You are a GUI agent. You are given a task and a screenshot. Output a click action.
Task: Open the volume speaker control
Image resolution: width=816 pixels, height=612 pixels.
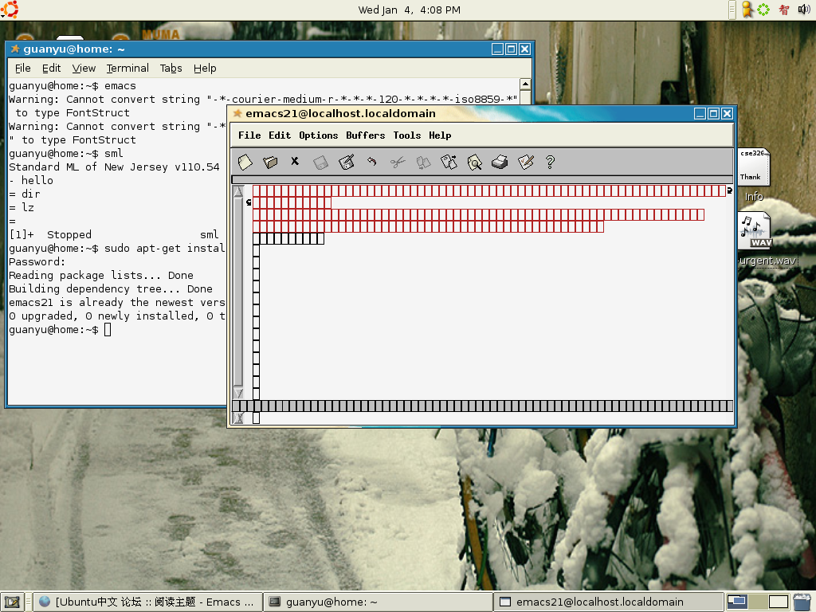(x=804, y=10)
